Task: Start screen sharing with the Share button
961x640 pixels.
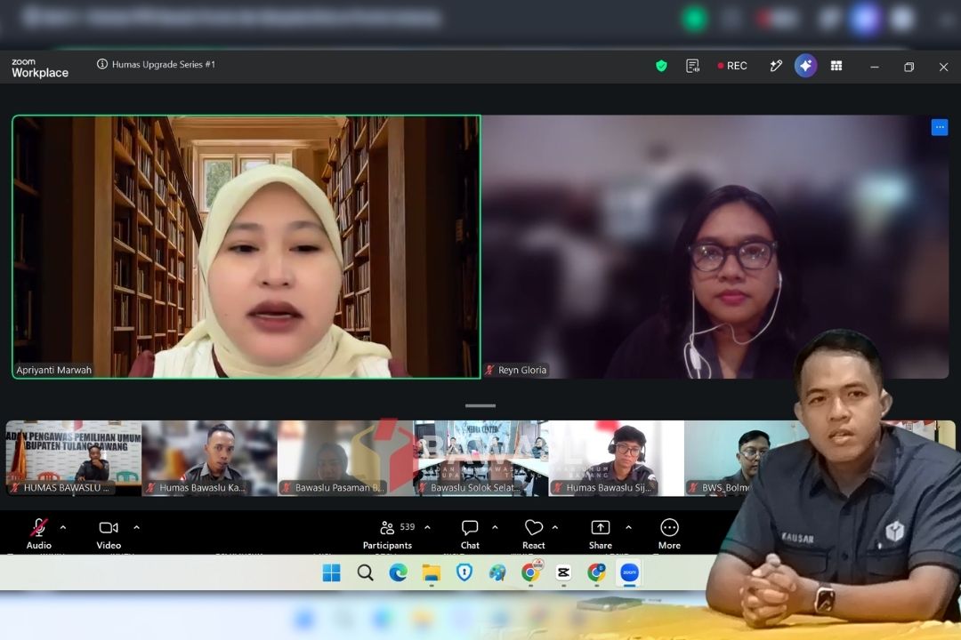Action: (x=601, y=534)
